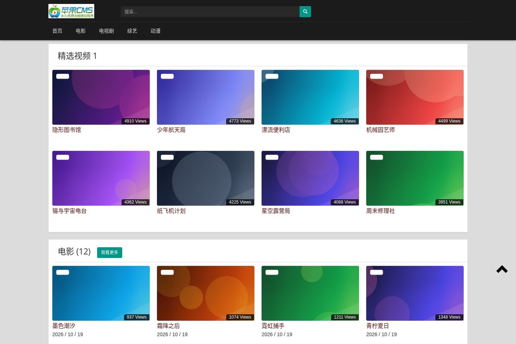Screen dimensions: 516x344
Task: Open the 霜降之后 orange thumbnail
Action: [x=206, y=293]
